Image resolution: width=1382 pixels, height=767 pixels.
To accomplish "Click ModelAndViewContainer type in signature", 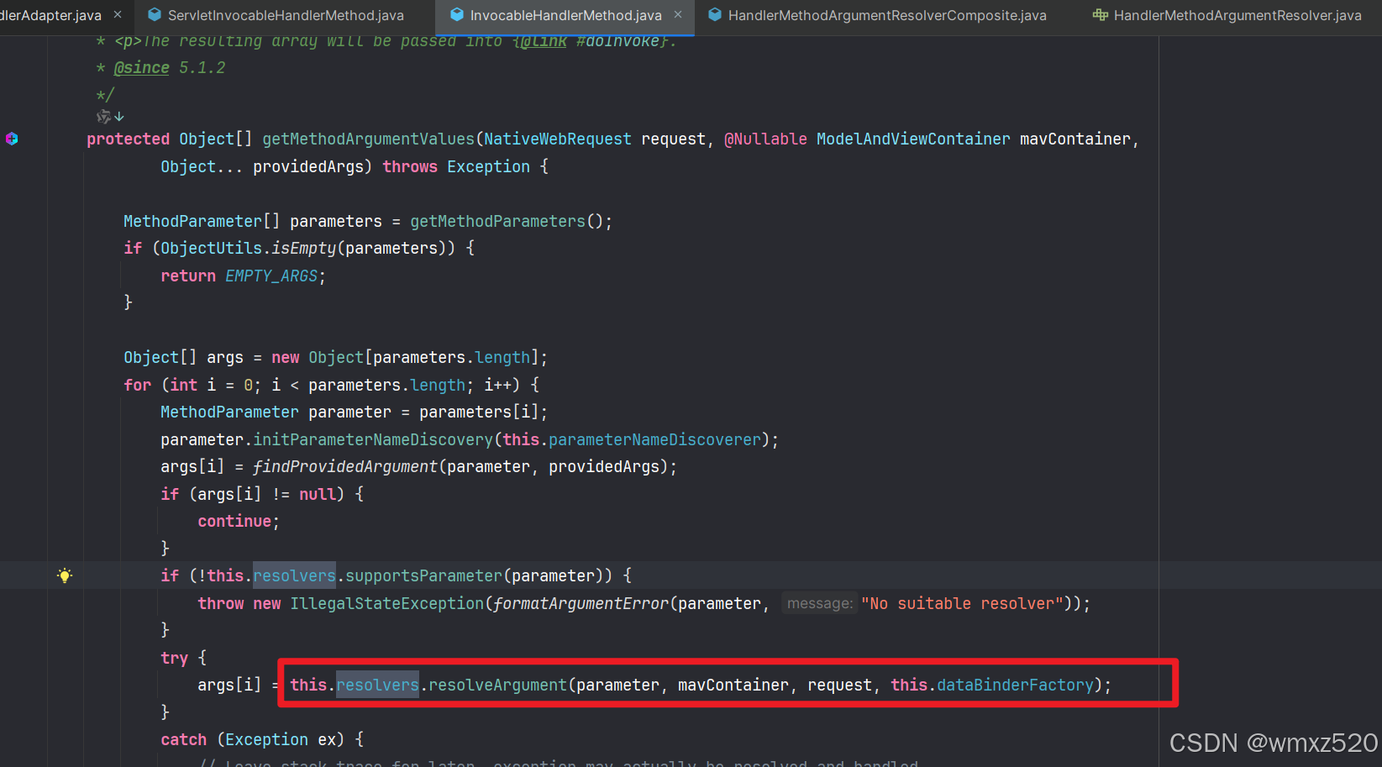I will [x=913, y=139].
